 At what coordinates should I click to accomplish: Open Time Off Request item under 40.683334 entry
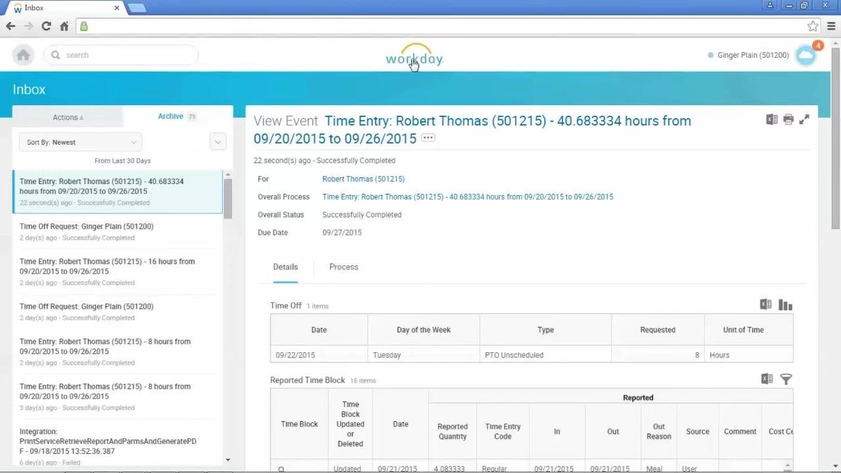[118, 231]
